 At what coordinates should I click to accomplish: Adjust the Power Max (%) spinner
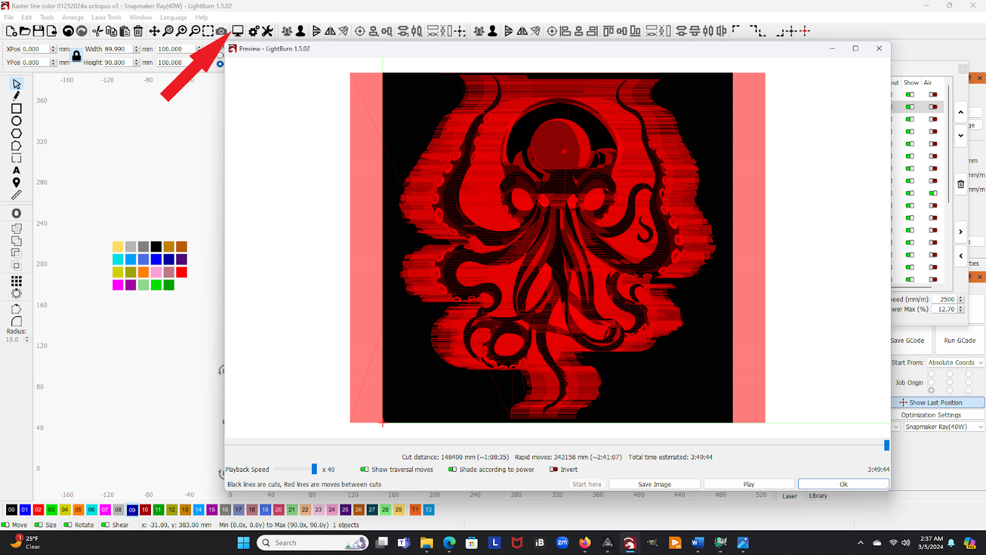pyautogui.click(x=961, y=309)
